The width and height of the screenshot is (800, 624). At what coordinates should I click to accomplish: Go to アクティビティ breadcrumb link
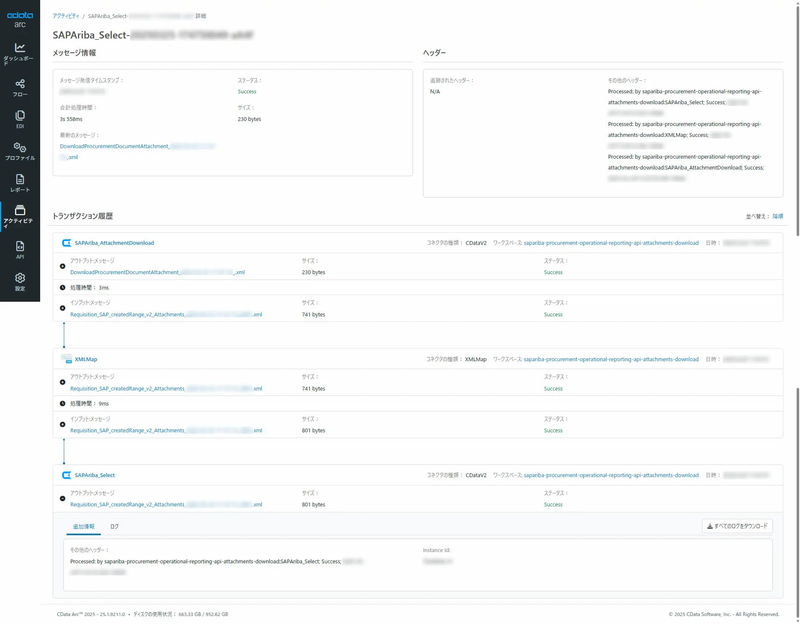pos(66,16)
